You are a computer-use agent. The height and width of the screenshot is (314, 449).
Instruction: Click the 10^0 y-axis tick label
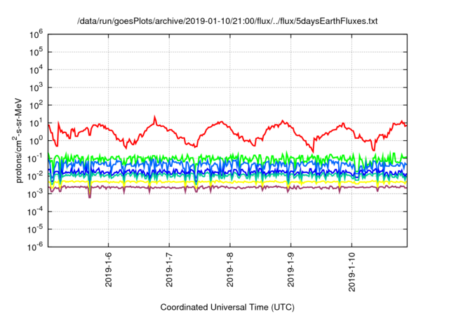36,141
